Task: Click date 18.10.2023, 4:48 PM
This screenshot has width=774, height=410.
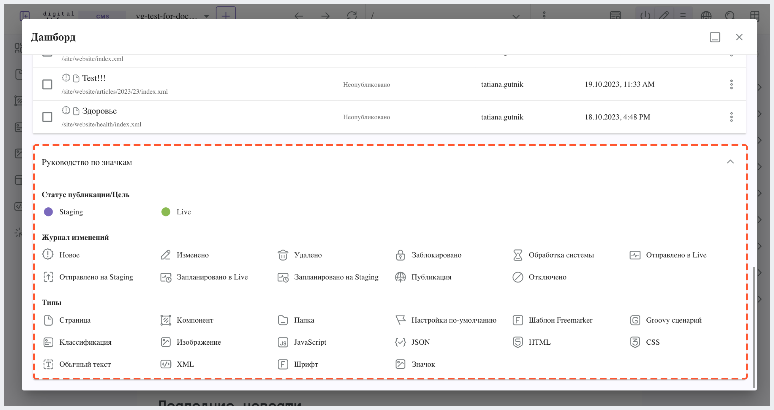Action: [617, 117]
